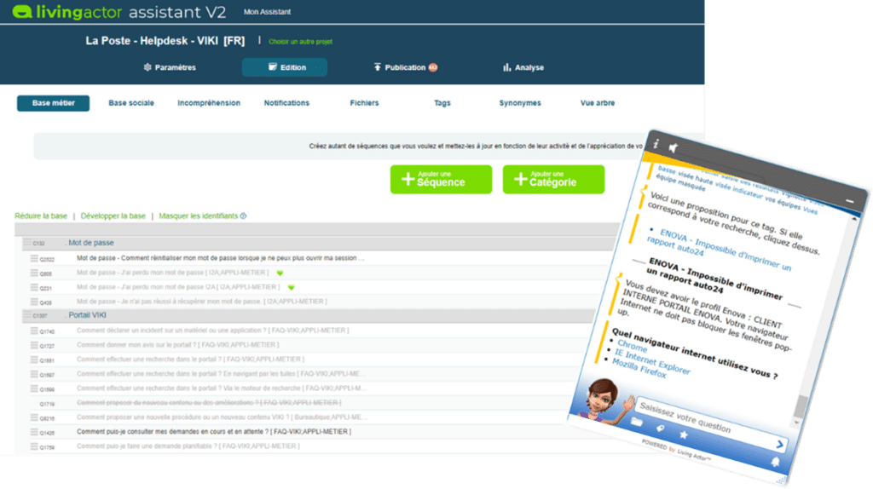Click green heart on mot de passe I2A row
Image resolution: width=873 pixels, height=489 pixels.
point(292,288)
